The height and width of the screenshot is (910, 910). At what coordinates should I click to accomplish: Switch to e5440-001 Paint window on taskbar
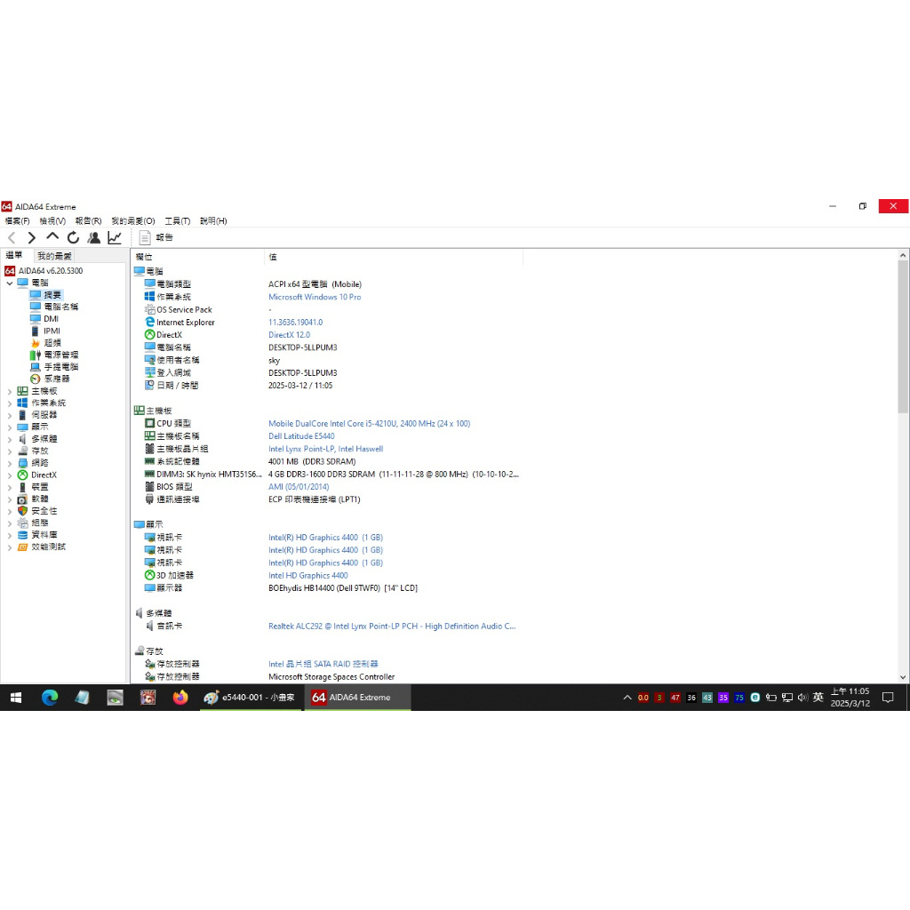tap(250, 698)
